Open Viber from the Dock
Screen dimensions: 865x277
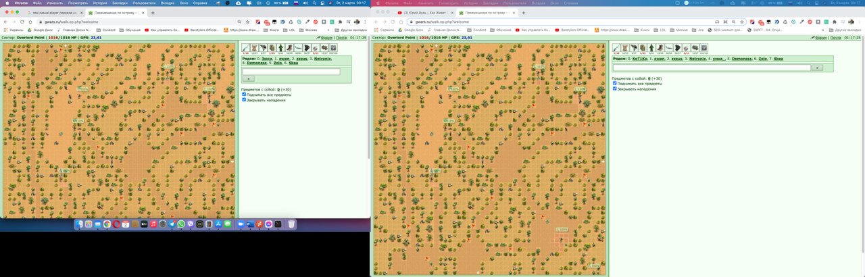[191, 224]
